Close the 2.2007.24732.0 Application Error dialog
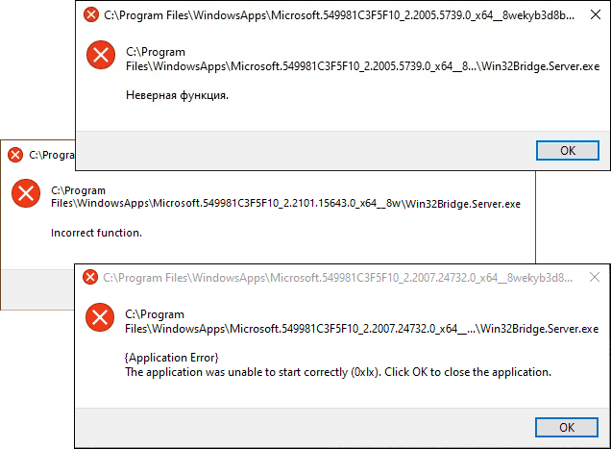 (x=595, y=277)
